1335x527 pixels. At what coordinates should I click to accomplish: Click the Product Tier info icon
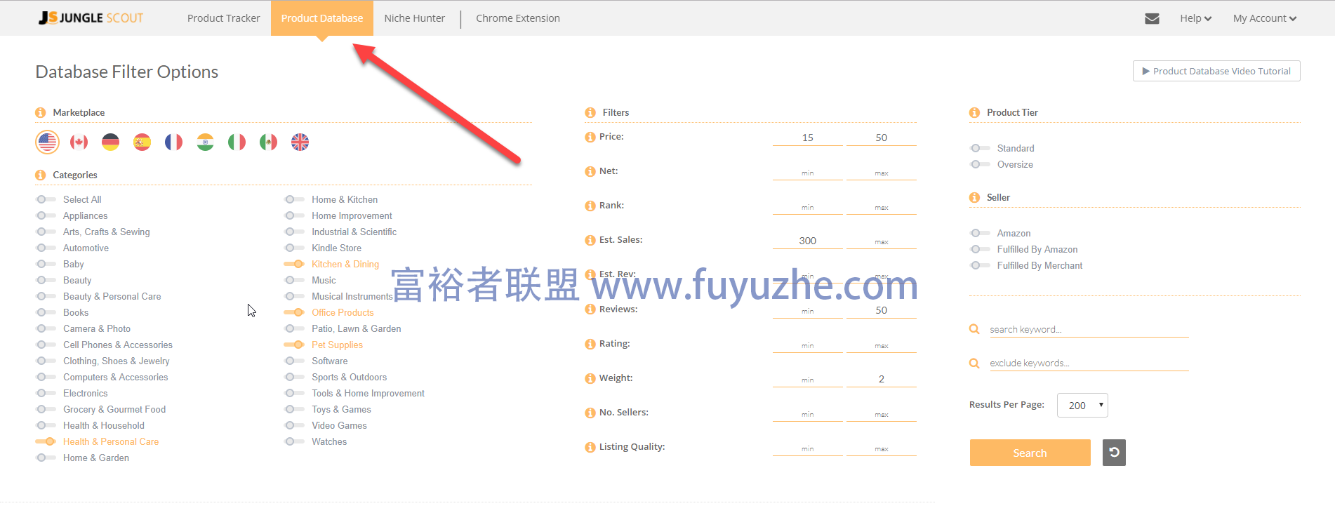pos(974,112)
